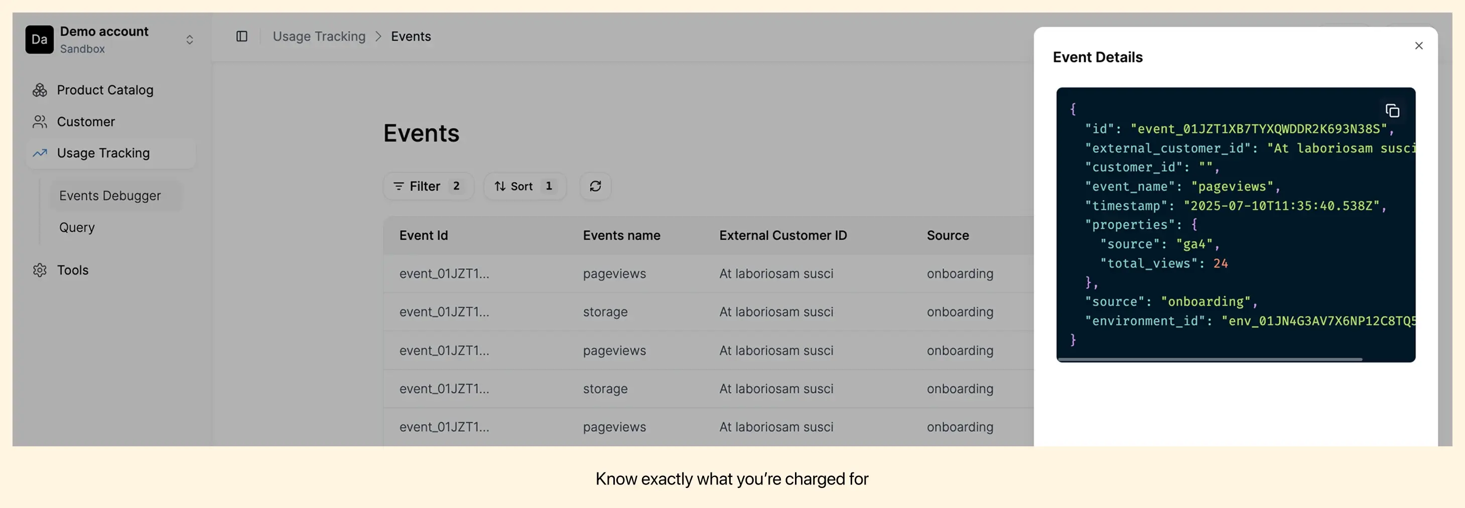Click the Tools gear icon
Image resolution: width=1465 pixels, height=508 pixels.
pos(40,270)
